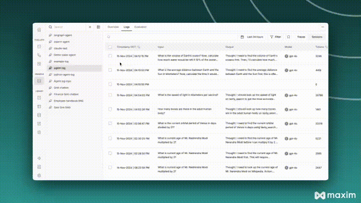The image size is (361, 203).
Task: Toggle the panel layout icon beside plus
Action: 98,27
